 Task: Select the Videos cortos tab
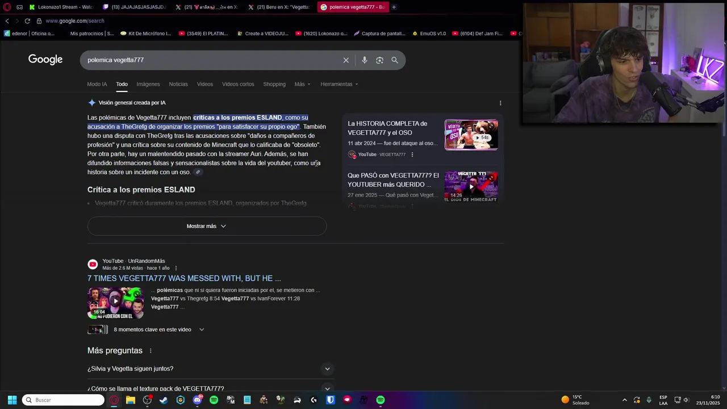[238, 84]
